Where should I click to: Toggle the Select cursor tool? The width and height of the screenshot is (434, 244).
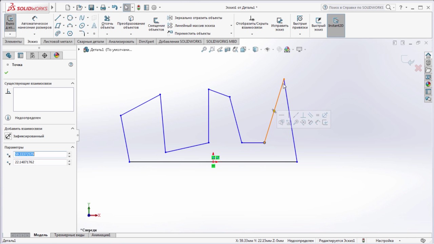pos(126,7)
